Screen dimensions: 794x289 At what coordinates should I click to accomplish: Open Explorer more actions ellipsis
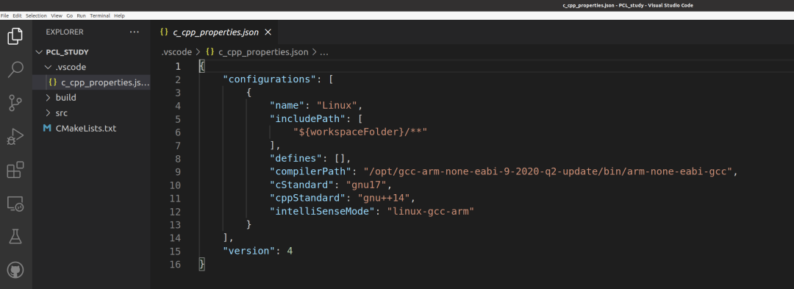pyautogui.click(x=135, y=32)
